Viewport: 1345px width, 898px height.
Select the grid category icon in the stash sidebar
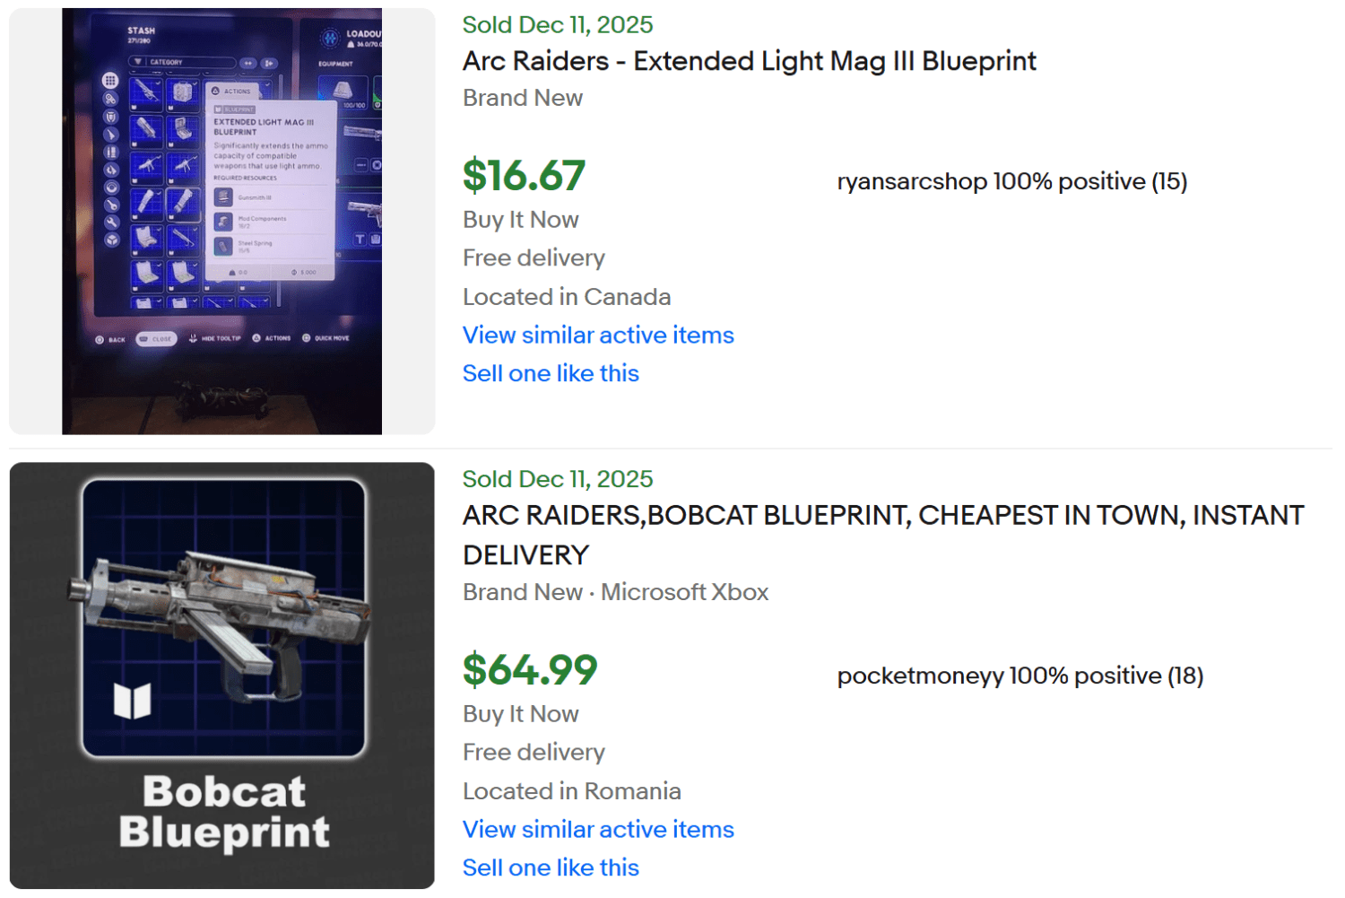(x=111, y=82)
